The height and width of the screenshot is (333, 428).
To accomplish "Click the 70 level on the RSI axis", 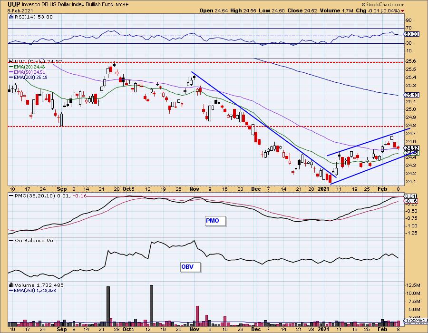I will (x=409, y=28).
